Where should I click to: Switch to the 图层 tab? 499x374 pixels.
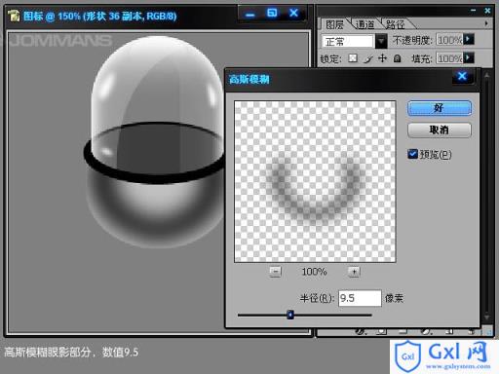334,24
